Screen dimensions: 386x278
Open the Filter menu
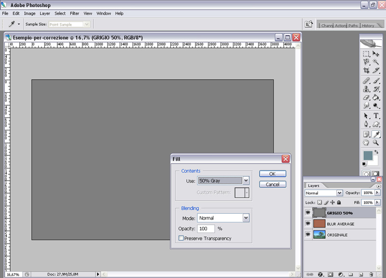click(x=74, y=14)
